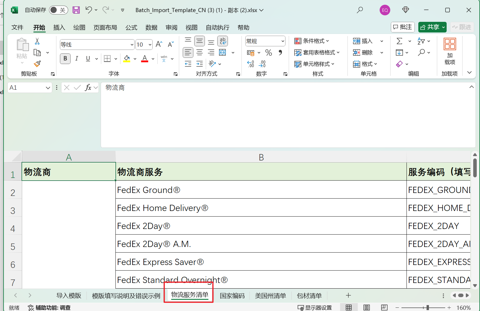The image size is (480, 311).
Task: Click the insert function fx icon
Action: click(x=88, y=88)
